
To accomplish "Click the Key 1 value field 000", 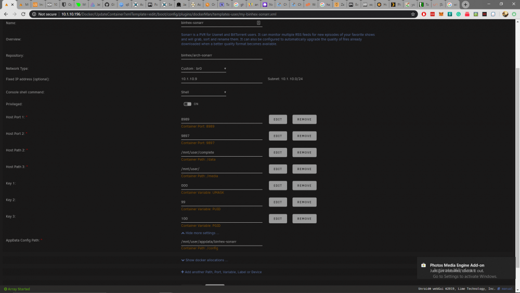I will (222, 186).
